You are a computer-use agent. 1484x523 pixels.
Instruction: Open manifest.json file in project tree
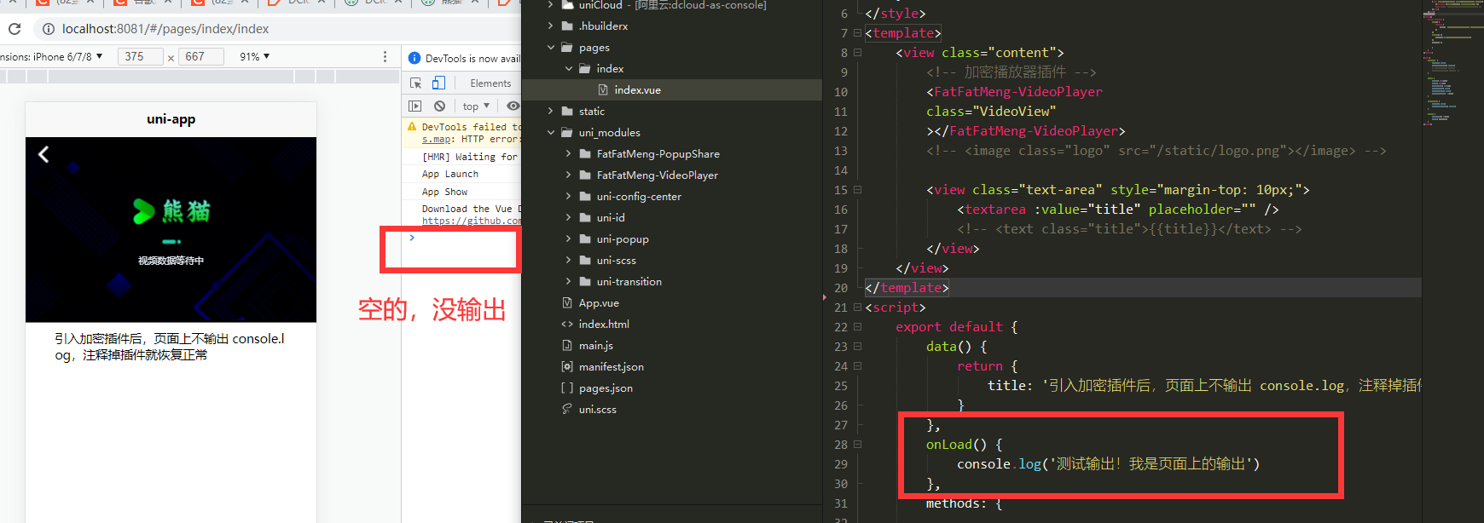611,366
